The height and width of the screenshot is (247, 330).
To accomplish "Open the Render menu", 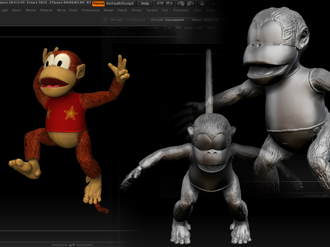I will (109, 10).
